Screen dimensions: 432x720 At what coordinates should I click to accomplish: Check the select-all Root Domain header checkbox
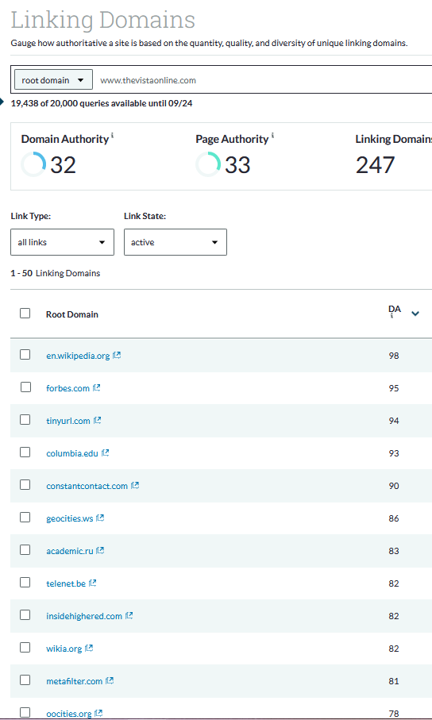click(25, 313)
